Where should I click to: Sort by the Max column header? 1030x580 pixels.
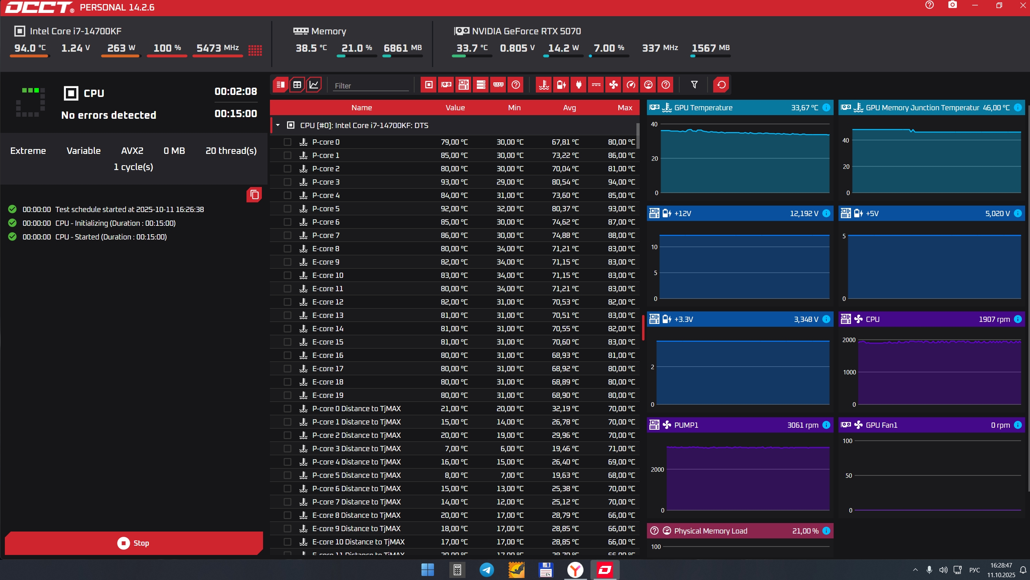624,107
